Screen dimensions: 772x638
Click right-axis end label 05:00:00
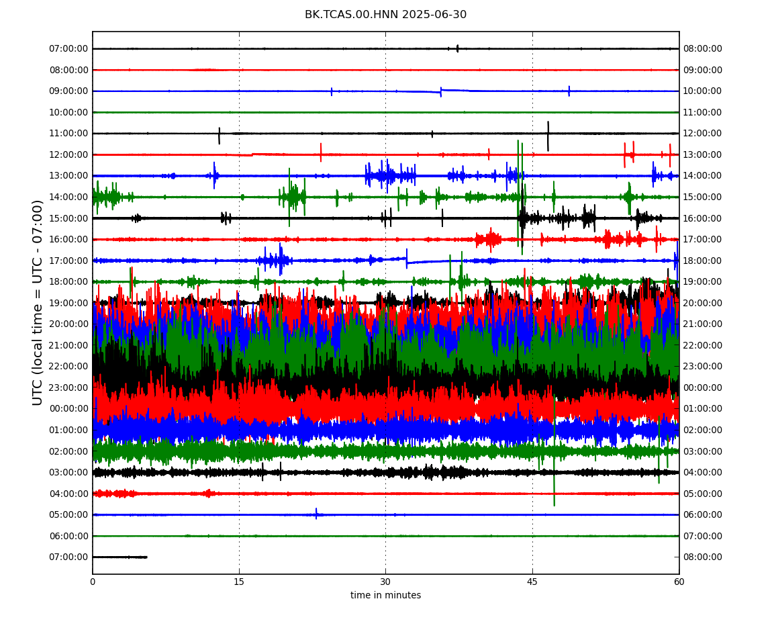click(x=703, y=494)
